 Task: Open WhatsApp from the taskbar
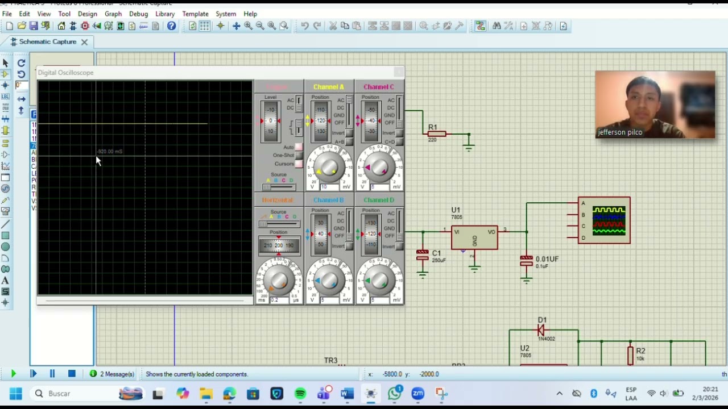tap(395, 394)
